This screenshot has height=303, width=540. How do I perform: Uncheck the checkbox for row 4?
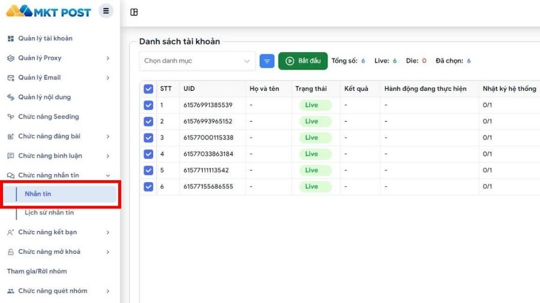click(x=148, y=154)
